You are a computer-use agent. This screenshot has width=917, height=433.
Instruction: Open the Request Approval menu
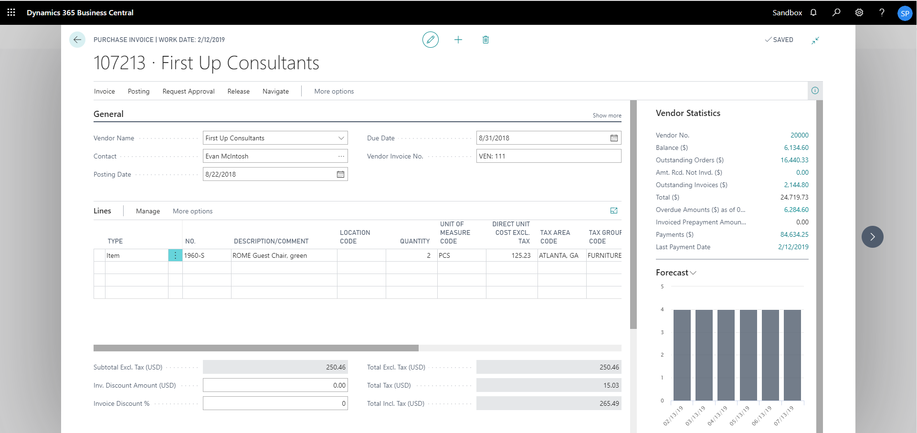click(188, 91)
